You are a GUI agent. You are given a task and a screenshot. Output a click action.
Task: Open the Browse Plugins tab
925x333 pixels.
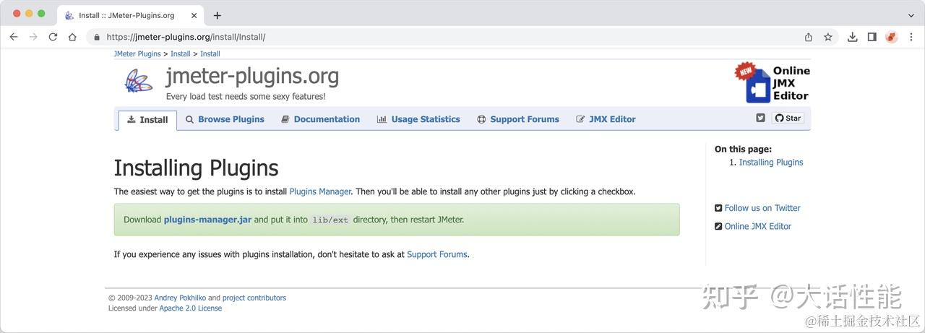(x=225, y=119)
